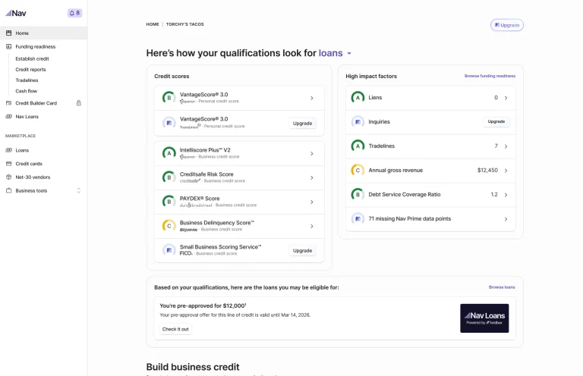This screenshot has width=583, height=376.
Task: Open Tradelines factor row chevron
Action: pyautogui.click(x=506, y=146)
